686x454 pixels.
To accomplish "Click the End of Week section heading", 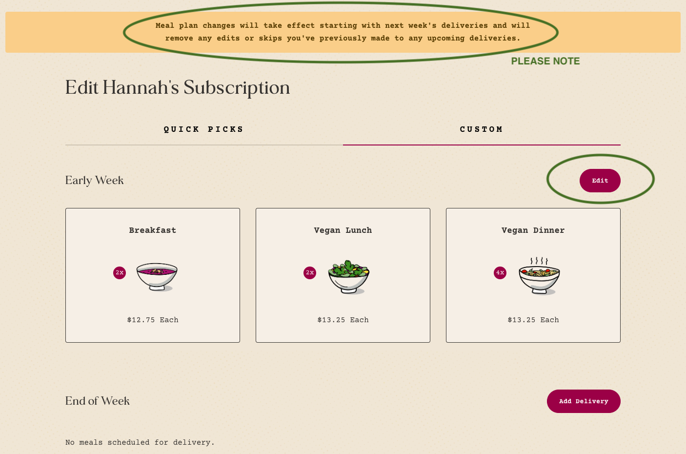I will [98, 401].
